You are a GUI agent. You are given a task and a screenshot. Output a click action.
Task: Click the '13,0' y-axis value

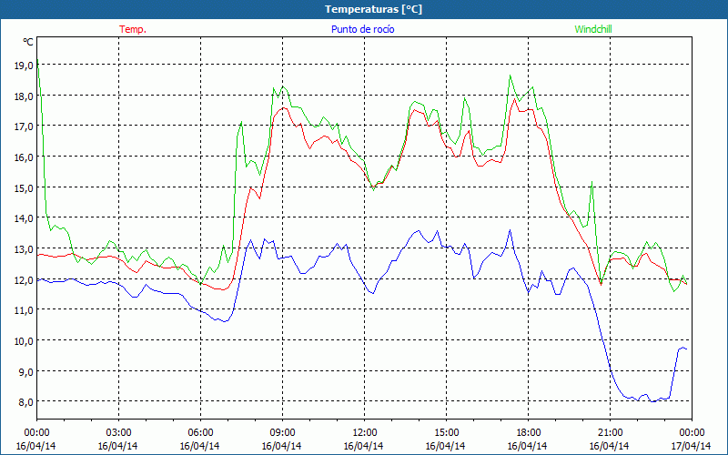point(24,248)
